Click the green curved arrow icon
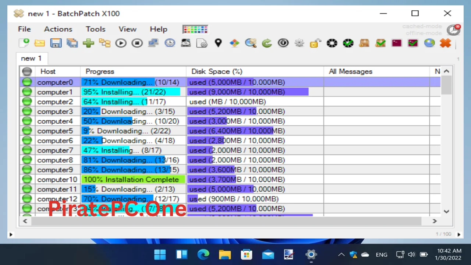Screen dimensions: 471x265 267,43
